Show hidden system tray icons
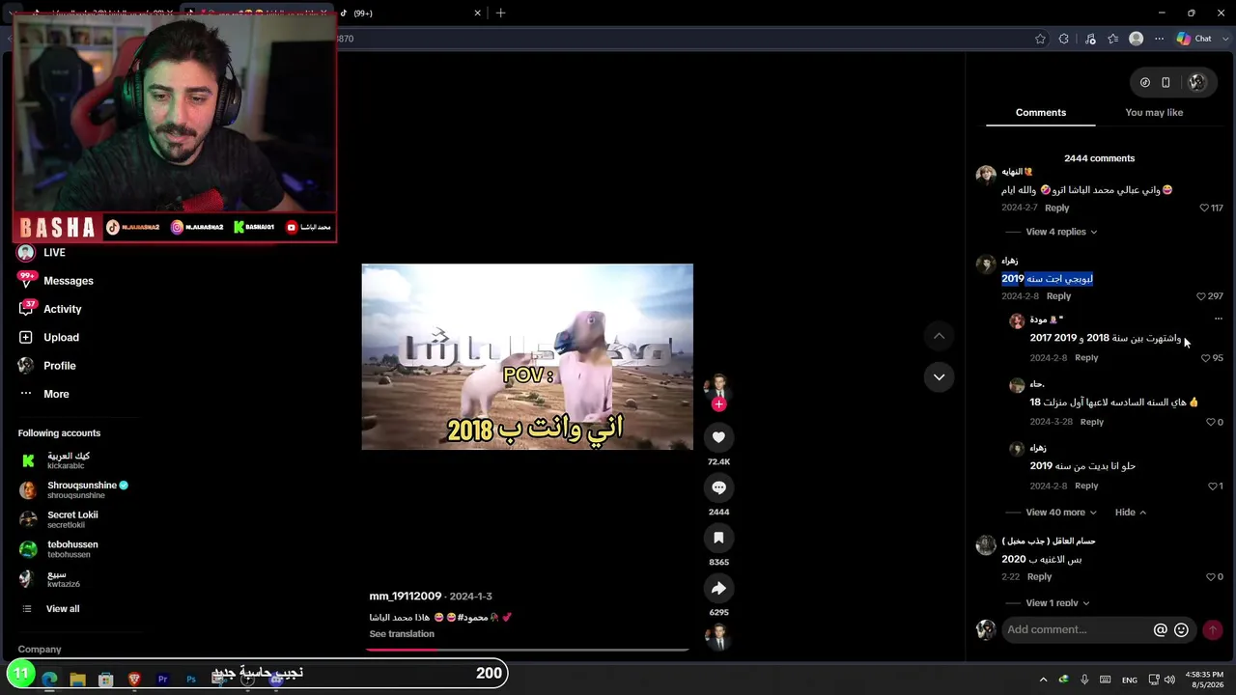Viewport: 1236px width, 695px height. click(x=1043, y=680)
